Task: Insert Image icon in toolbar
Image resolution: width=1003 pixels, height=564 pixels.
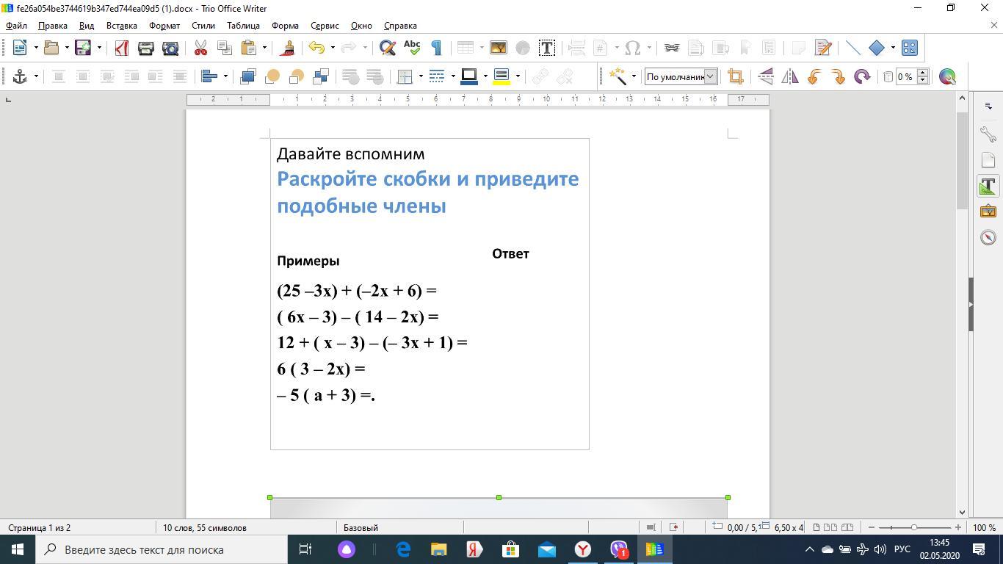Action: click(x=499, y=48)
